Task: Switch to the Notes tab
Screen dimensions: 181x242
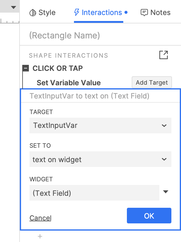Action: point(155,13)
